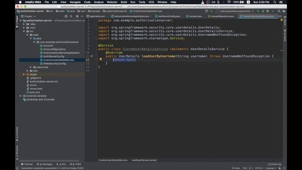
Task: Open the VCS menu
Action: [151, 2]
